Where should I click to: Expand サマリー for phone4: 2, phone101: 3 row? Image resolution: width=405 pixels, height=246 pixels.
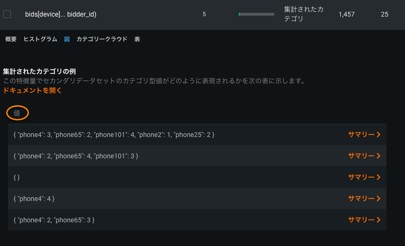pyautogui.click(x=364, y=156)
